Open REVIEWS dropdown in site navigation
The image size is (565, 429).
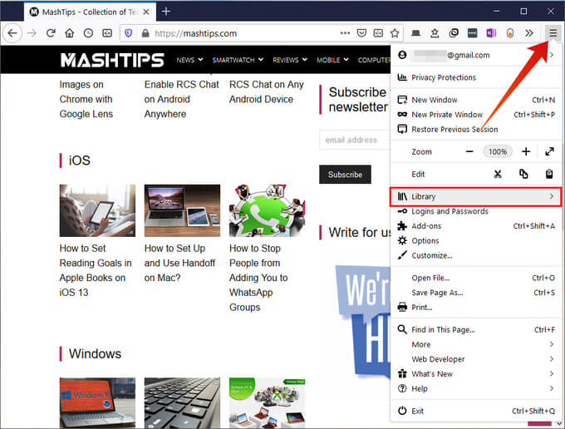tap(290, 60)
